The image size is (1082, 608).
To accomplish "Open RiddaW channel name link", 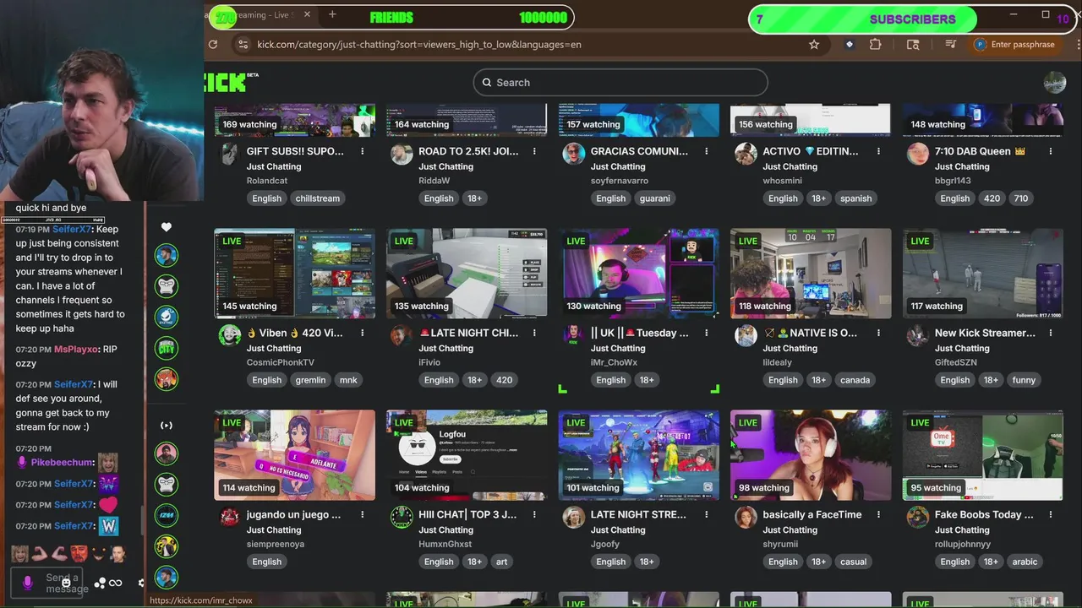I will pyautogui.click(x=434, y=181).
